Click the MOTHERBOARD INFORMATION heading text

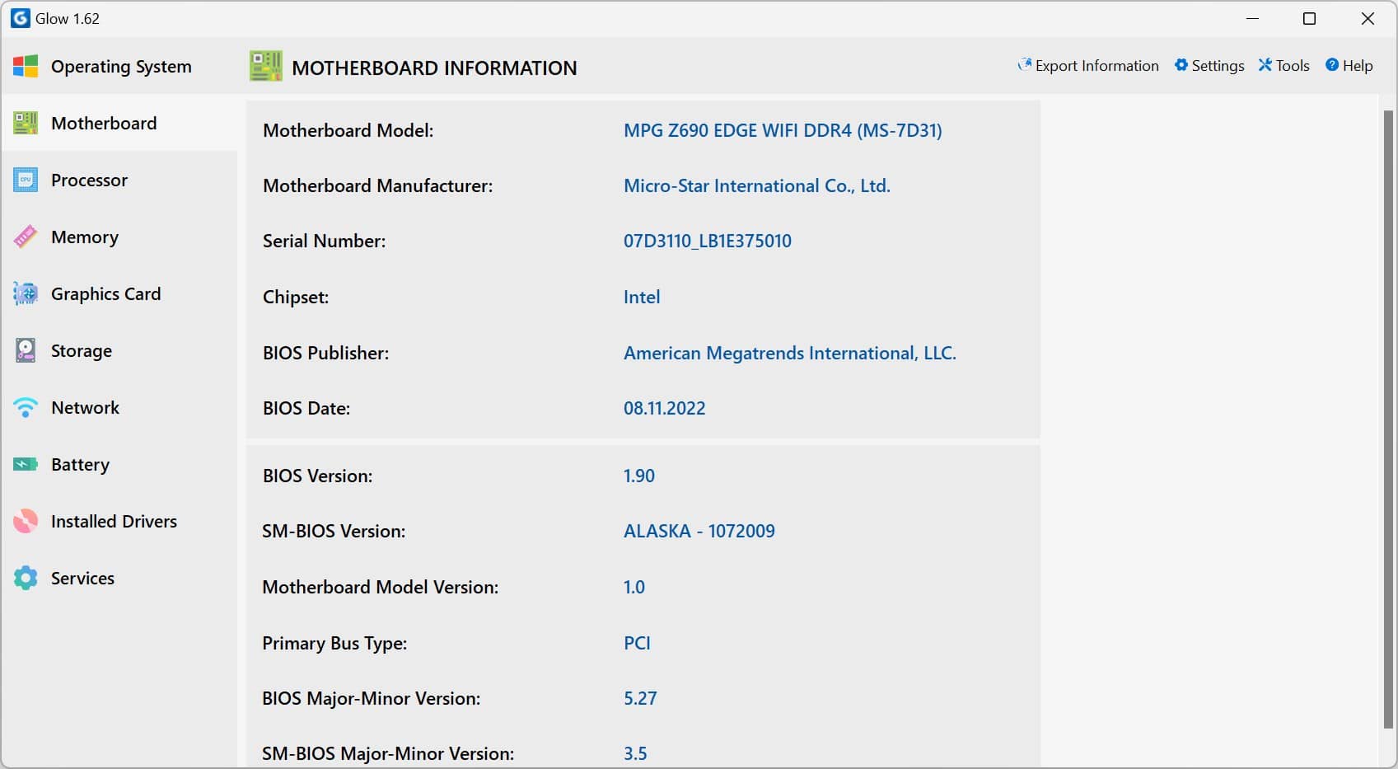[x=434, y=68]
